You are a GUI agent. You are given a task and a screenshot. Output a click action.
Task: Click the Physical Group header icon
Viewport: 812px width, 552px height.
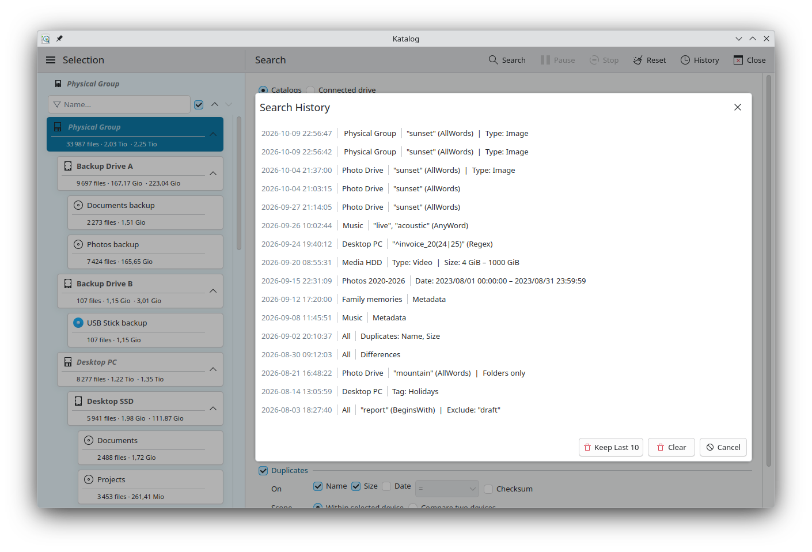58,84
